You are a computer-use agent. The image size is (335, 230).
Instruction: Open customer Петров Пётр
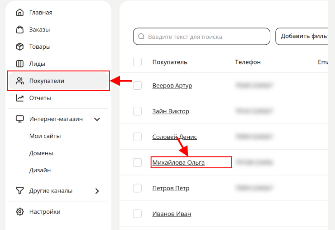171,188
